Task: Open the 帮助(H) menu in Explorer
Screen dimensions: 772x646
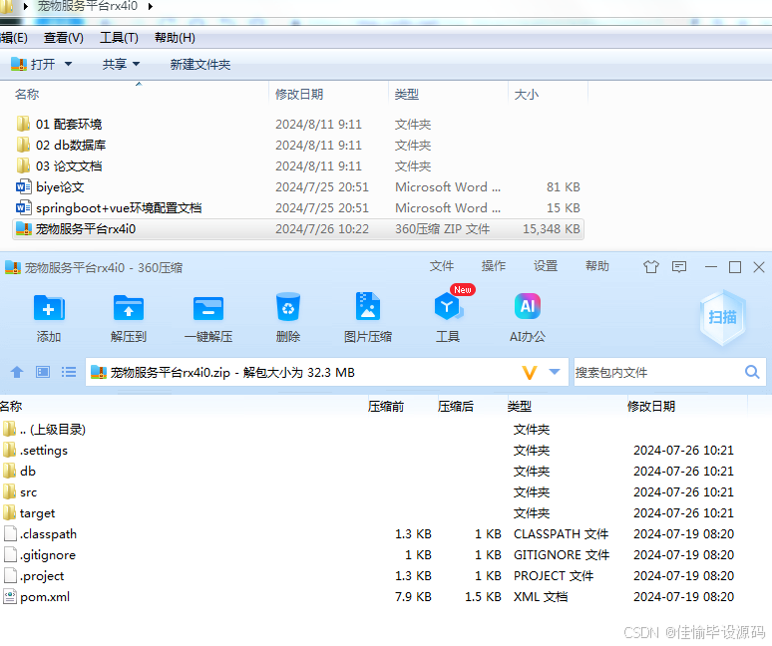Action: tap(175, 38)
